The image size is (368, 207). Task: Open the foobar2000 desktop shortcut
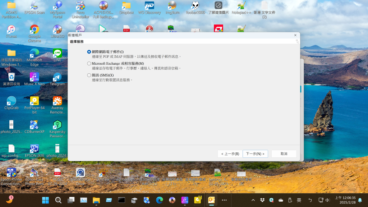point(195,7)
